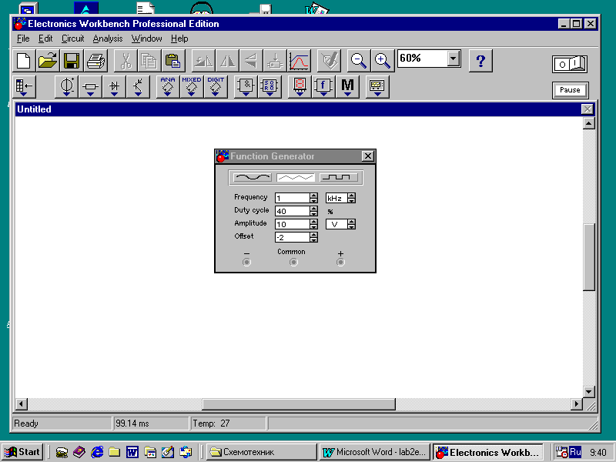Open the Transistors parts bin
The image size is (616, 462).
point(139,86)
